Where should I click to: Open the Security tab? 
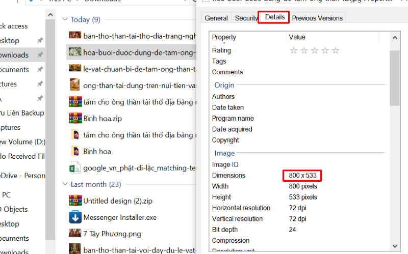[246, 18]
